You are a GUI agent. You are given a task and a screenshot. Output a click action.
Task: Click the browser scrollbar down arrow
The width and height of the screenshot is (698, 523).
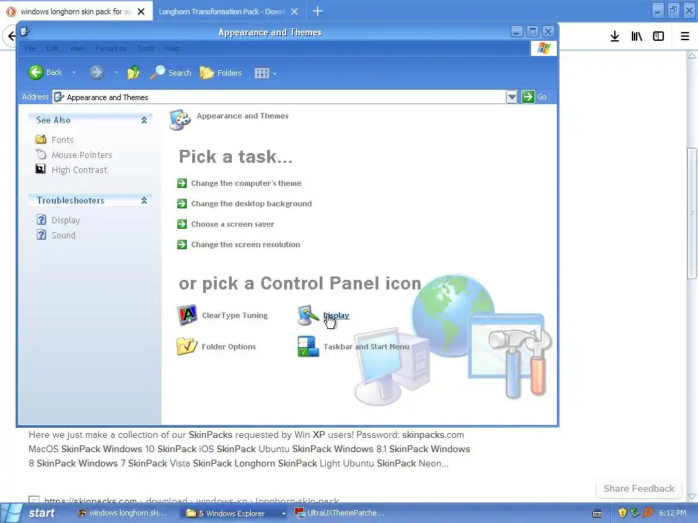tap(692, 496)
